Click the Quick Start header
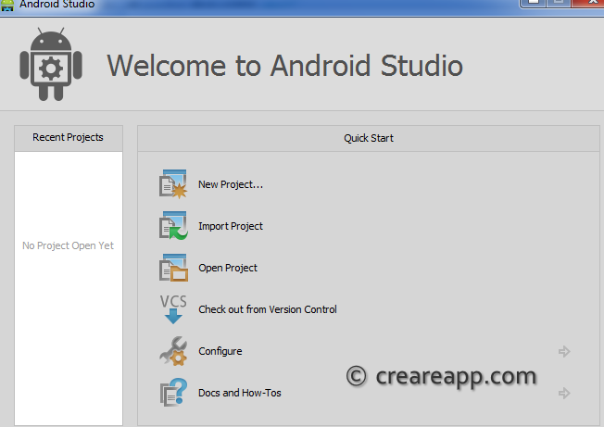604x427 pixels. [x=369, y=138]
